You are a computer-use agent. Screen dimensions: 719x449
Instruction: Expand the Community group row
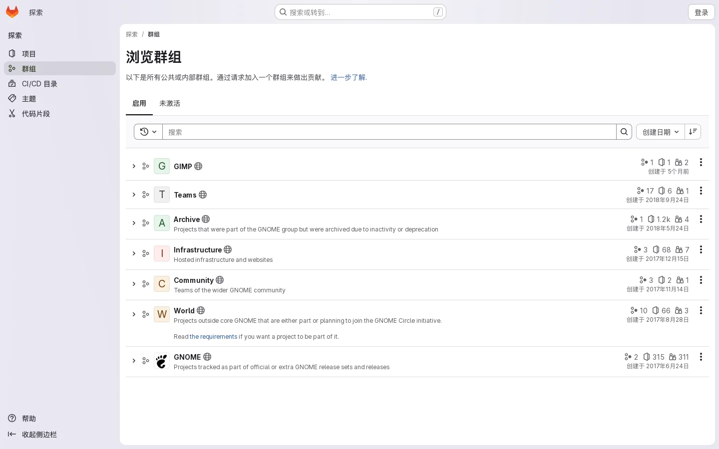coord(134,284)
